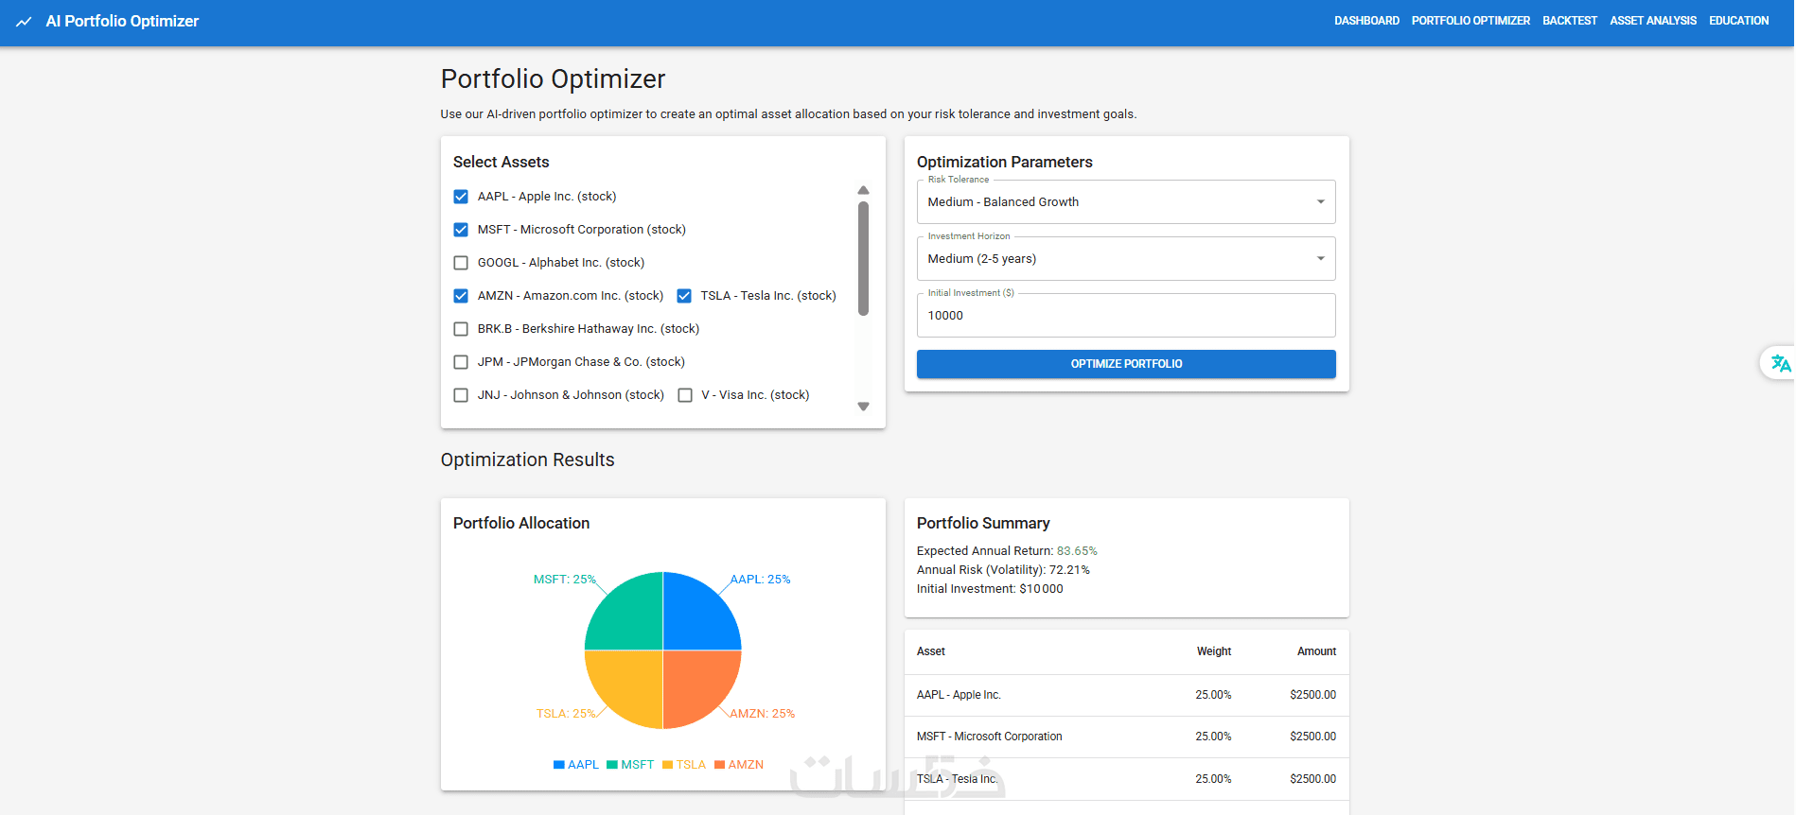
Task: Go to the Dashboard nav item
Action: [x=1366, y=21]
